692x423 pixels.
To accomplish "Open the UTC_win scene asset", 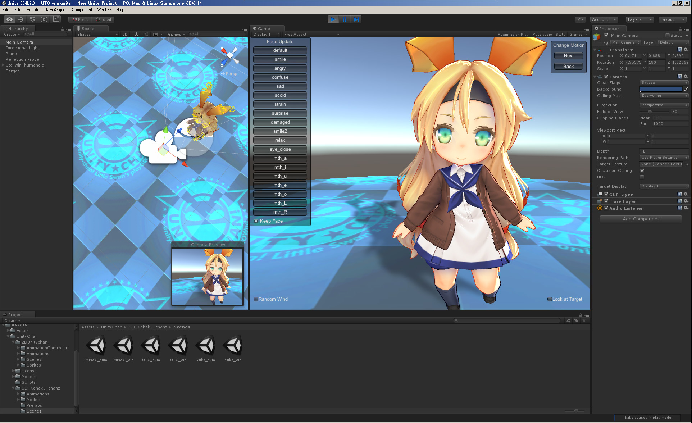I will [178, 348].
